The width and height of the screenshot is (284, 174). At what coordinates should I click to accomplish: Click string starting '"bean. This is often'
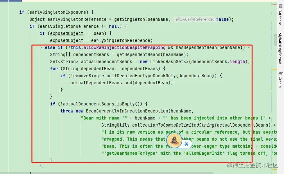tap(189, 146)
